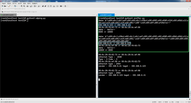Expand the Encoding globe dropdown arrow
Viewport: 191px width, 103px height.
tap(36, 6)
